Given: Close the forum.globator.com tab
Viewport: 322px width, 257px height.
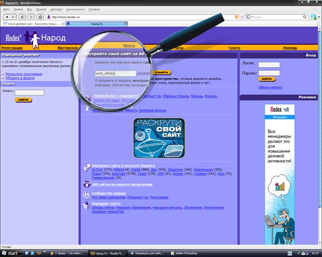Looking at the screenshot, I should [63, 24].
